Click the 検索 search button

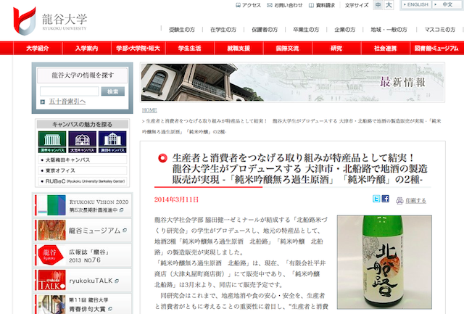coord(113,91)
